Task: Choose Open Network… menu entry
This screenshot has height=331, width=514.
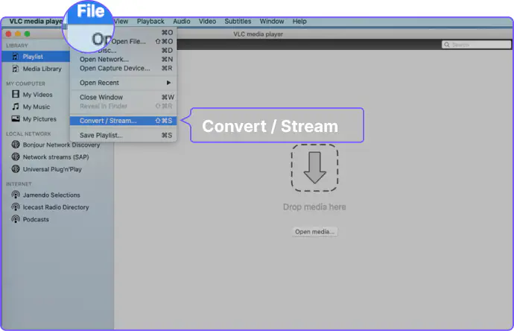Action: click(x=123, y=60)
